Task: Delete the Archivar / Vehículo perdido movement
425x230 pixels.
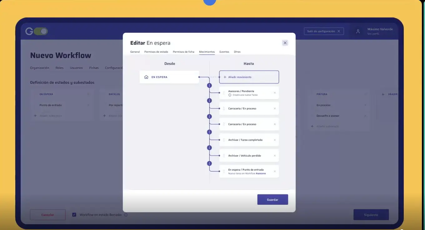Action: point(275,156)
